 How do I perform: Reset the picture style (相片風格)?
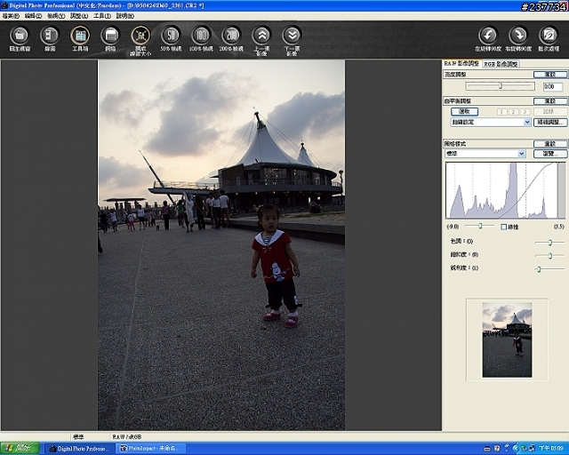click(x=550, y=144)
